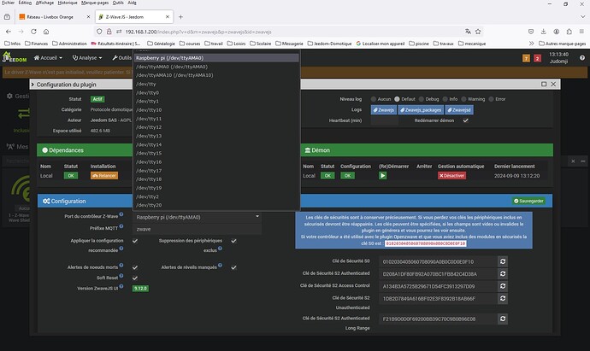Maximize the Configuration du plugin dialog
The height and width of the screenshot is (351, 590).
tap(544, 85)
